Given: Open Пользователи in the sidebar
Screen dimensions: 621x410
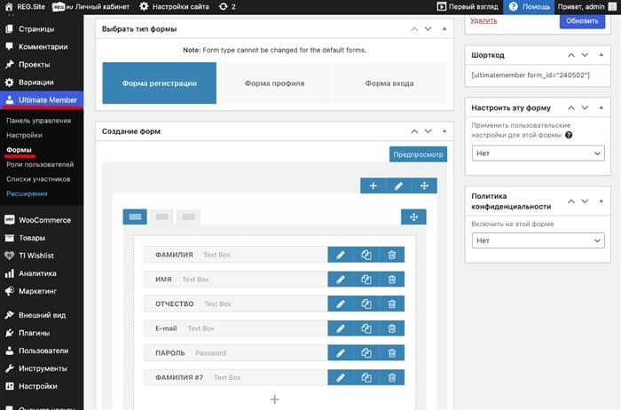Looking at the screenshot, I should (42, 351).
